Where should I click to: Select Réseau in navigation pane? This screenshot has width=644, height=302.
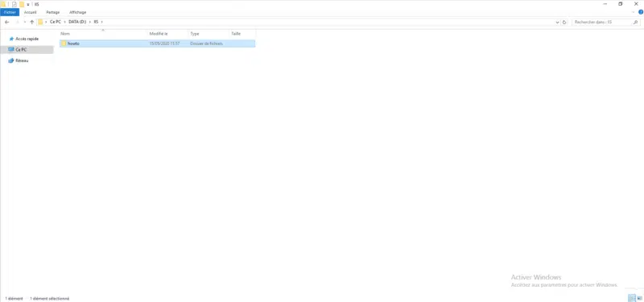click(x=22, y=60)
